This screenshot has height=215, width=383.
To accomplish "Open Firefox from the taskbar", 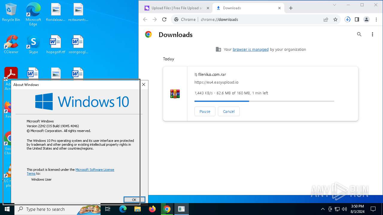I will tap(152, 209).
